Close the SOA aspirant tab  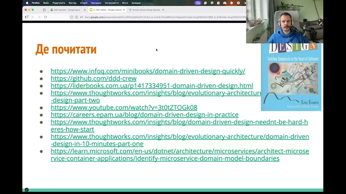(85, 10)
